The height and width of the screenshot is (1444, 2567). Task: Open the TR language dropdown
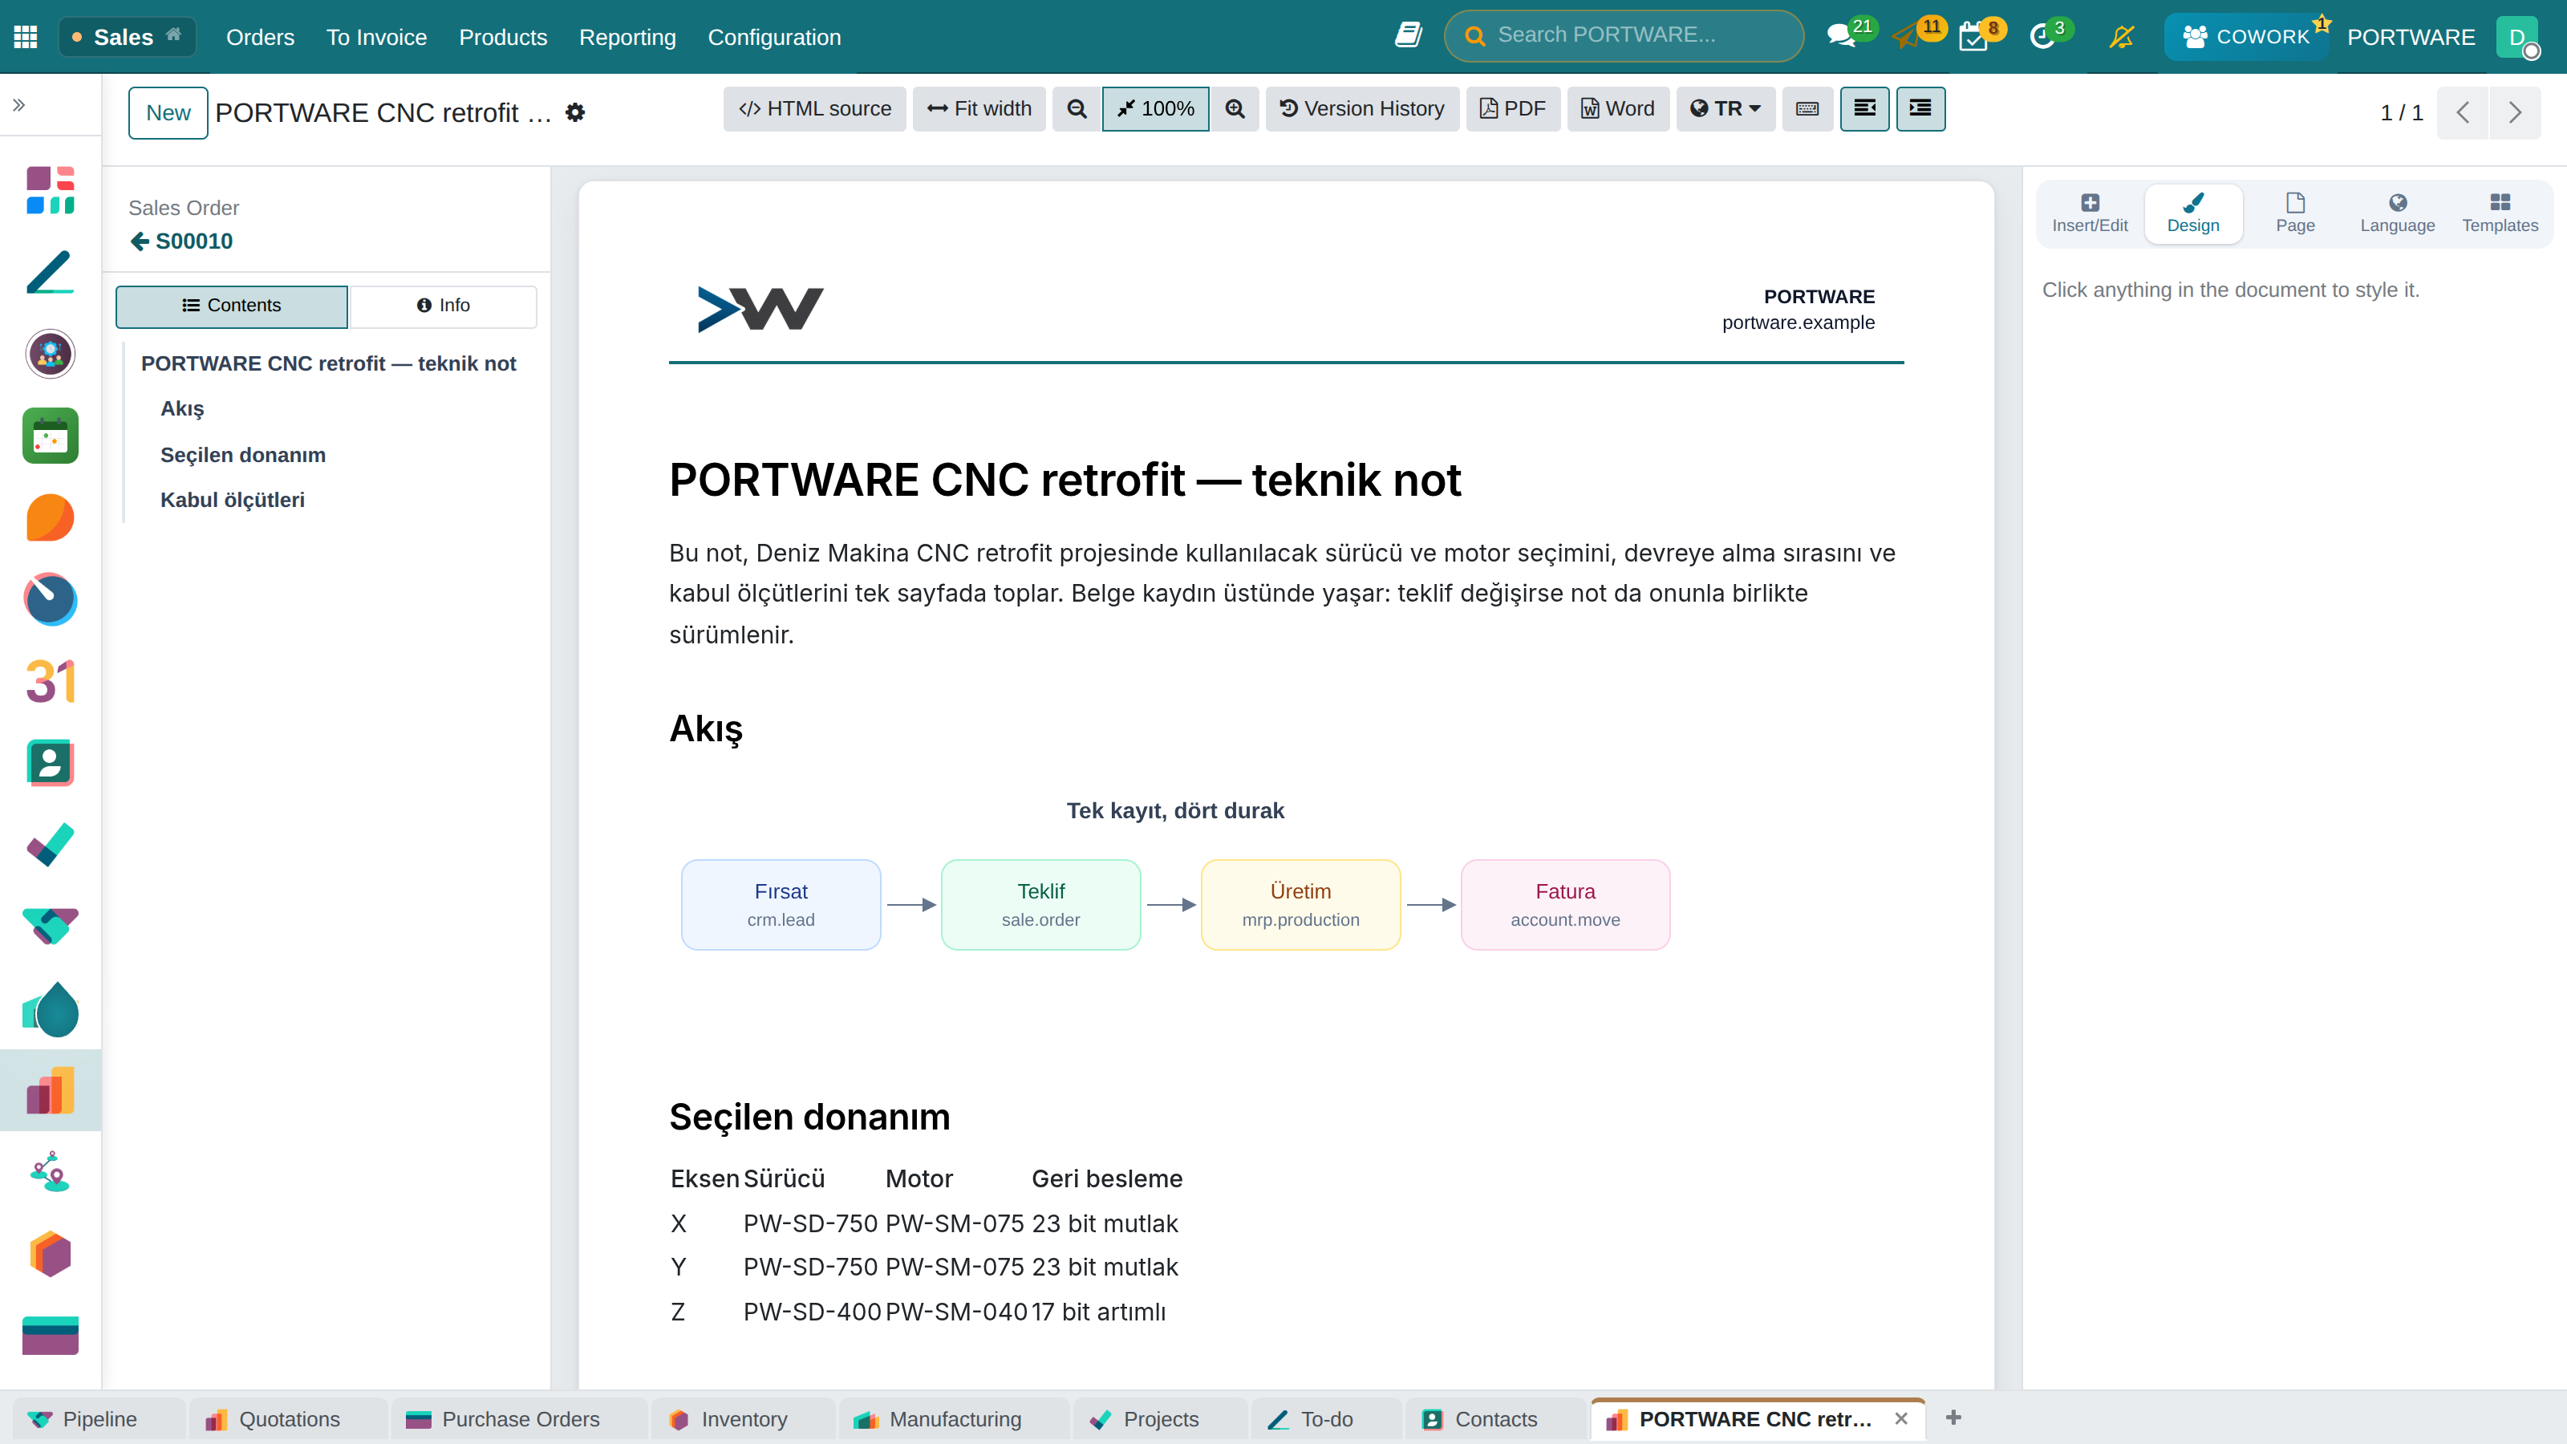point(1726,108)
